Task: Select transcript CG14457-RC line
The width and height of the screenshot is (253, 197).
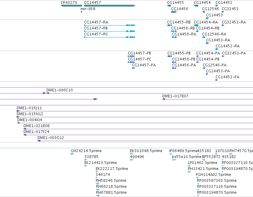Action: coord(110,37)
